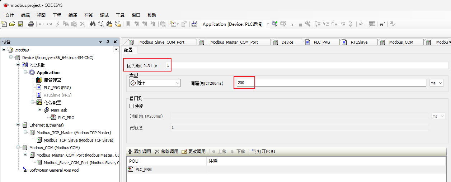Open the 文件 menu
Viewport: 451px width, 182px height.
coord(10,15)
